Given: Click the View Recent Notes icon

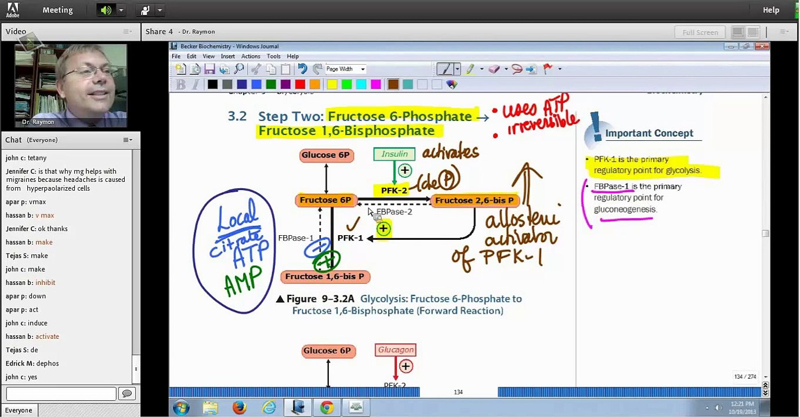Looking at the screenshot, I should [195, 69].
